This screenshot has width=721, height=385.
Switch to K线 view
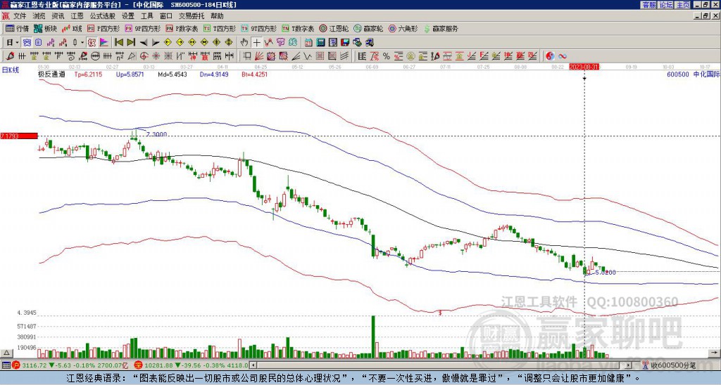point(72,29)
